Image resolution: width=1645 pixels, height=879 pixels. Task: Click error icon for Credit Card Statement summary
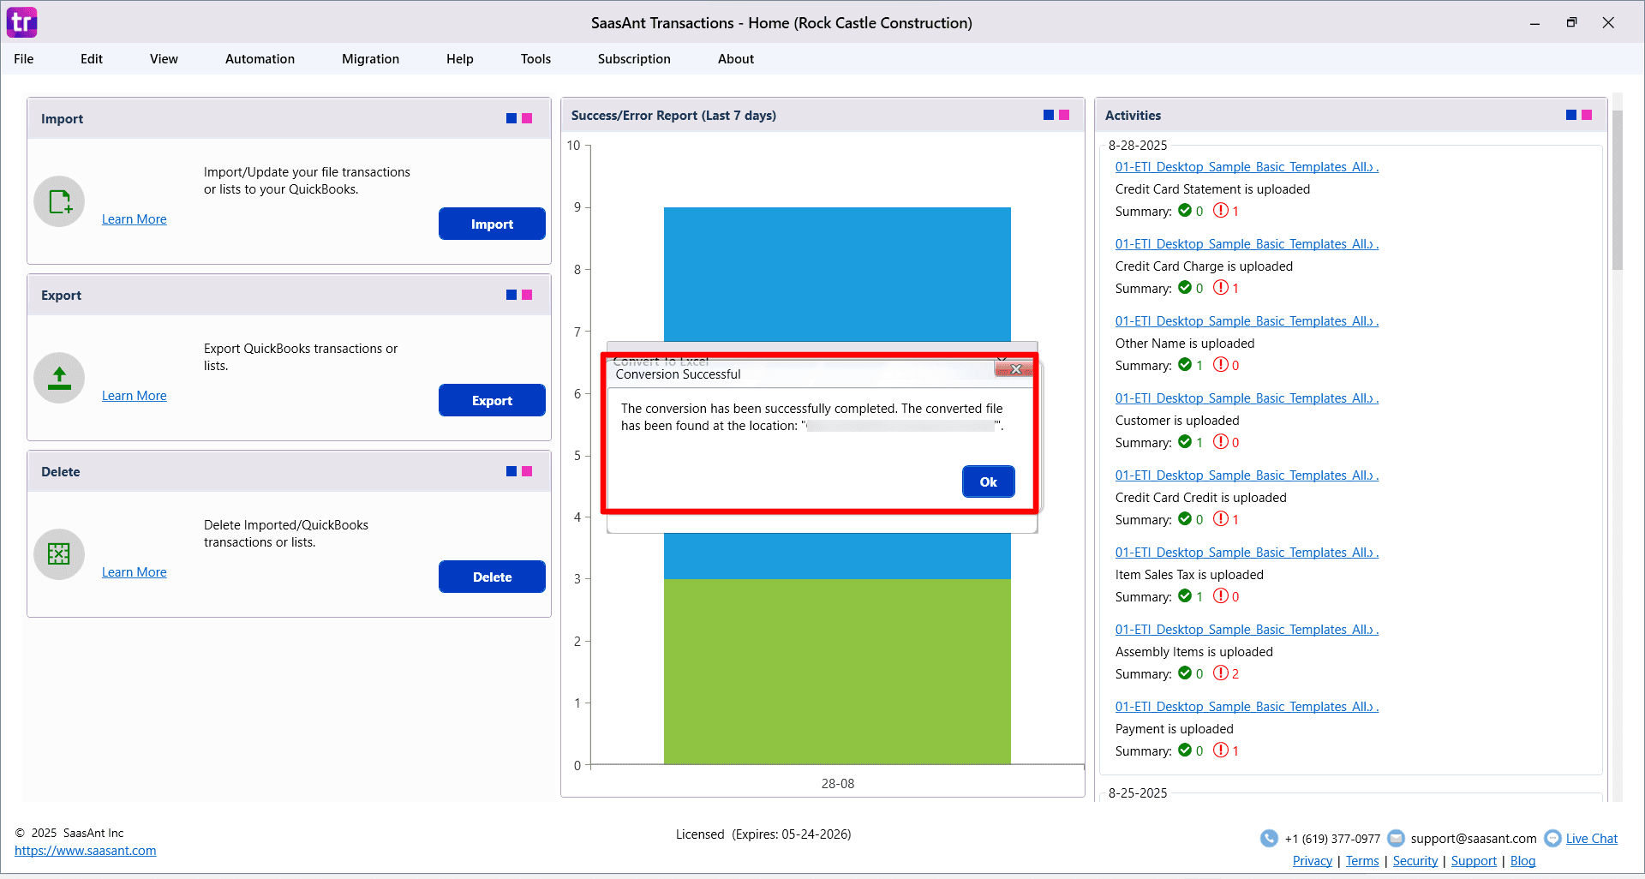click(x=1221, y=211)
